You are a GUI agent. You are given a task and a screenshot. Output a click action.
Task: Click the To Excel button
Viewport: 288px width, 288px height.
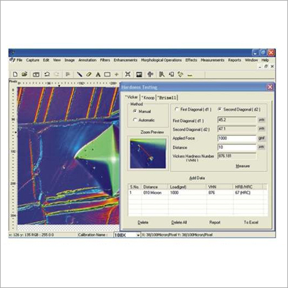point(251,222)
